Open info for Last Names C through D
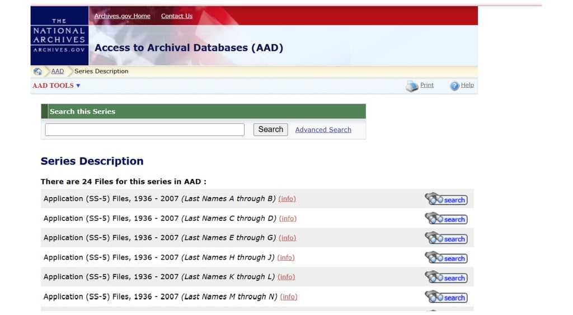The height and width of the screenshot is (315, 573). (288, 219)
